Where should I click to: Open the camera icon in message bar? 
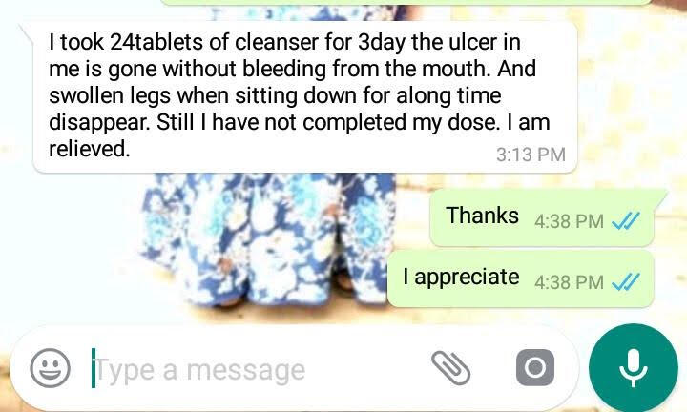click(x=535, y=368)
